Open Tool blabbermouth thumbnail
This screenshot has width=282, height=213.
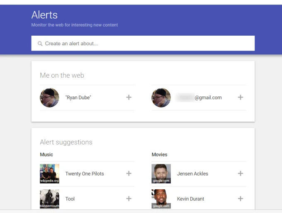pyautogui.click(x=49, y=199)
